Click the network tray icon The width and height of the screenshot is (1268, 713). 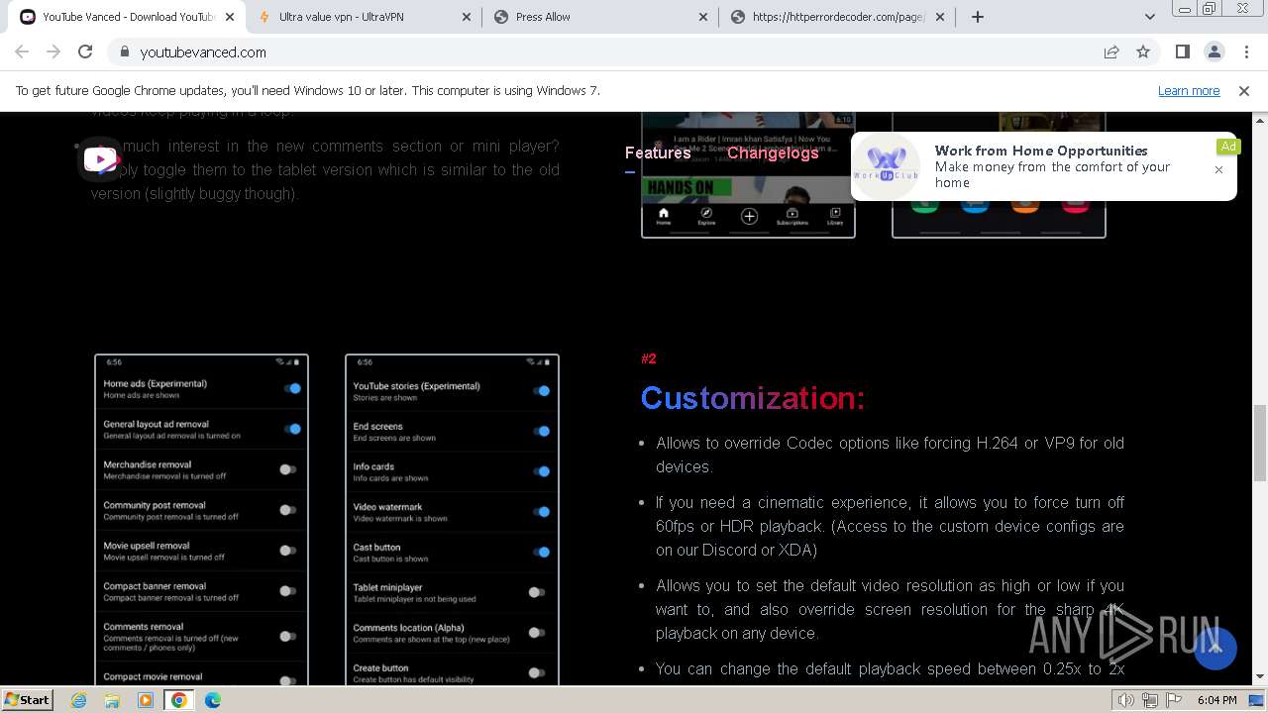click(x=1150, y=700)
